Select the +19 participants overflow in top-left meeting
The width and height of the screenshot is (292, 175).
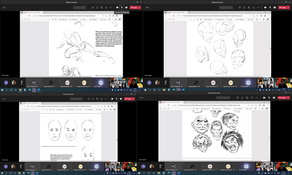click(x=6, y=83)
